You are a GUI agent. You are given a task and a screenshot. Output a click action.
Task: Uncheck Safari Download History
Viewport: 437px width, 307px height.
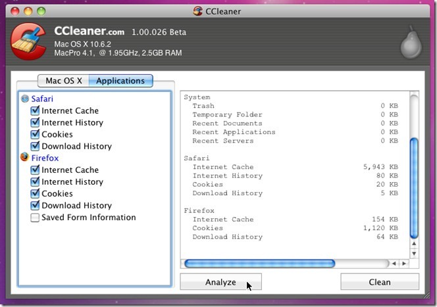click(x=35, y=146)
